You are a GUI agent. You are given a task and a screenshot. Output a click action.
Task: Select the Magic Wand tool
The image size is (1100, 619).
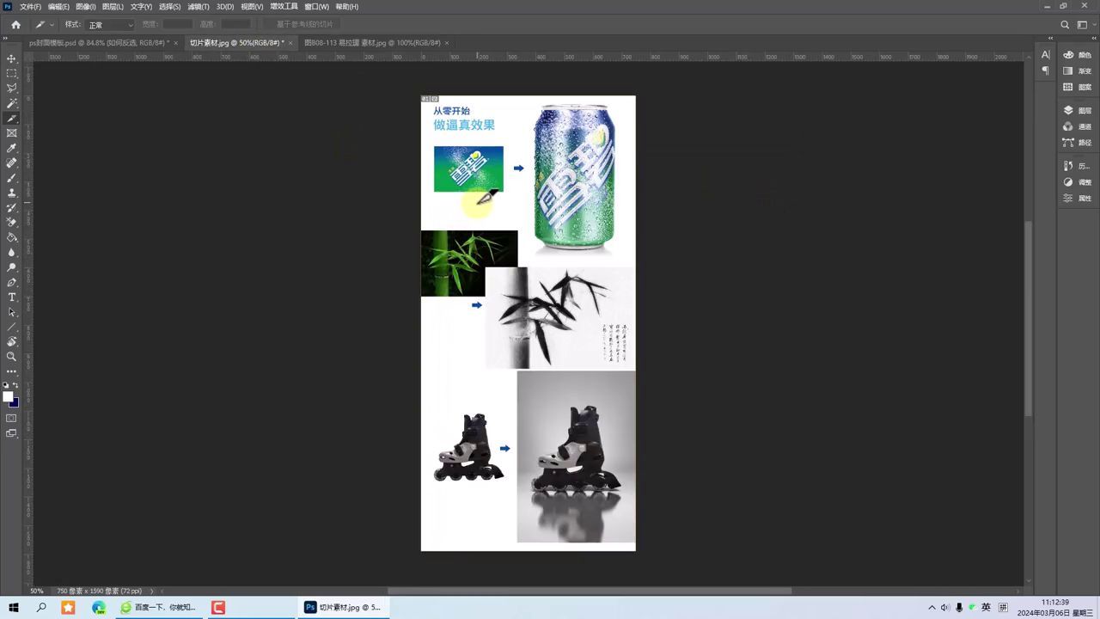coord(12,103)
